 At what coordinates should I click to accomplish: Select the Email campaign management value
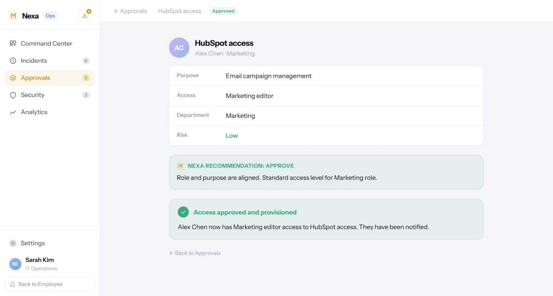(x=268, y=76)
